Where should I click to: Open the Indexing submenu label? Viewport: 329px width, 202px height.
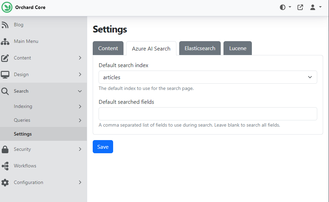click(x=23, y=106)
